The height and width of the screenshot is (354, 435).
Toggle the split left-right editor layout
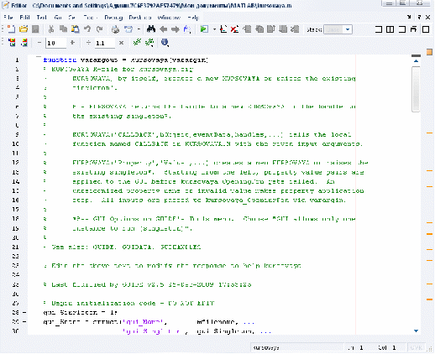coord(390,29)
